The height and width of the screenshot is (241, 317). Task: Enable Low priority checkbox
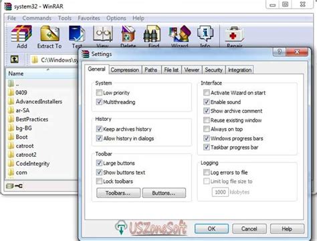99,93
